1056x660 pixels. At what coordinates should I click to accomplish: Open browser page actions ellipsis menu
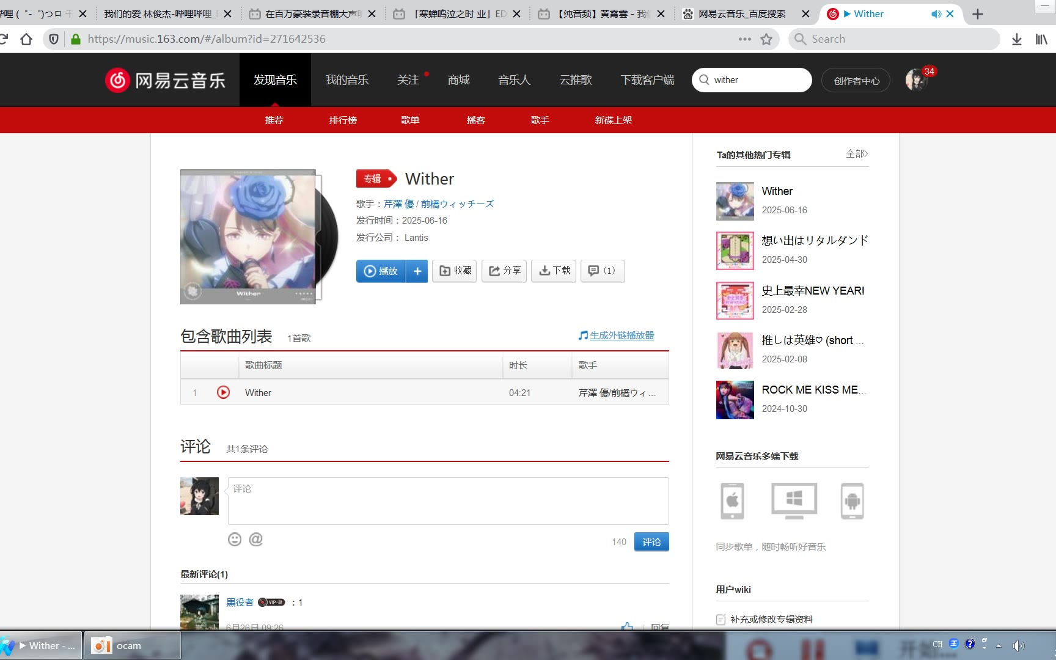coord(744,39)
